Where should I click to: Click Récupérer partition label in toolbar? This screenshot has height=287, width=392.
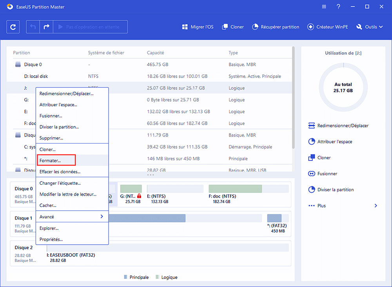(x=280, y=27)
